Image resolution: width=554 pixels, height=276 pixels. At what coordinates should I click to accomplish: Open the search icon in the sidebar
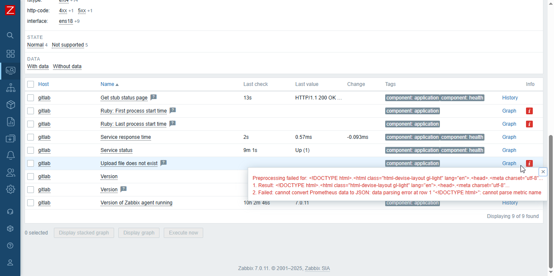click(x=10, y=35)
